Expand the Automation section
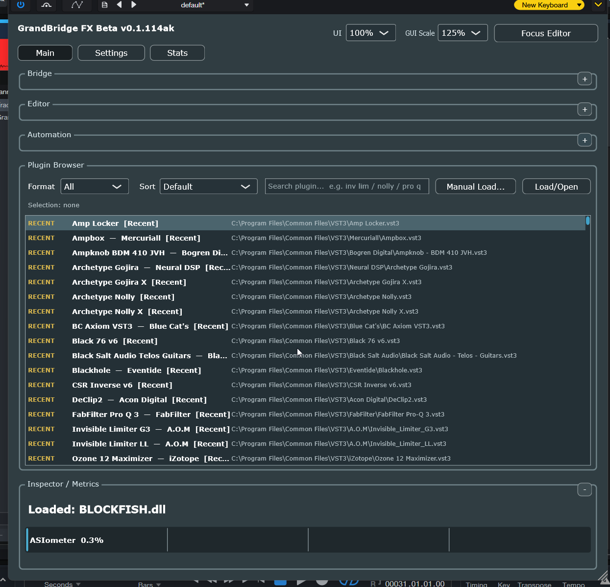Screen dimensions: 610x587 point(585,140)
